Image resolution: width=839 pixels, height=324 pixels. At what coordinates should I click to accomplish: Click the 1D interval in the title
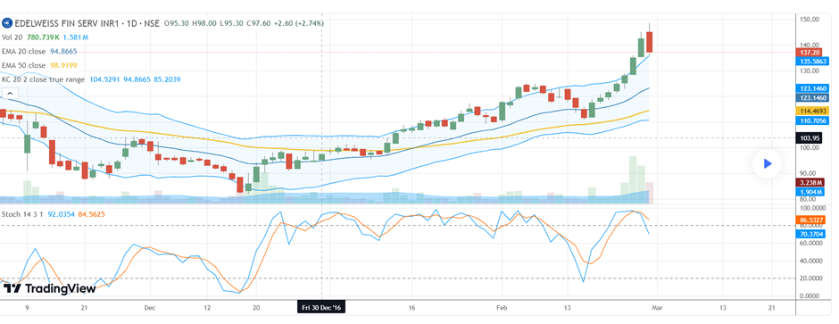(x=131, y=23)
